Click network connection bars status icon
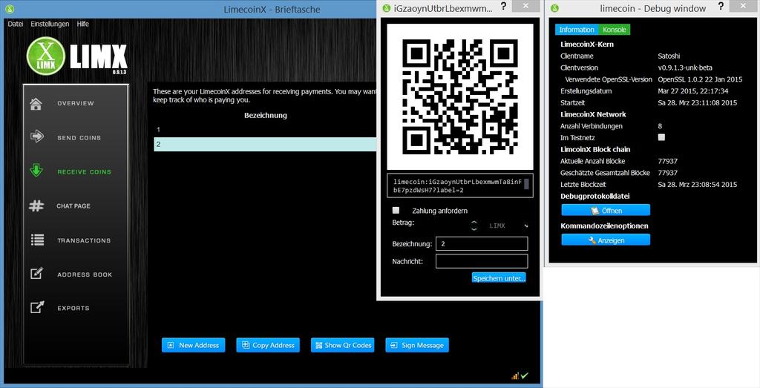 pyautogui.click(x=515, y=375)
